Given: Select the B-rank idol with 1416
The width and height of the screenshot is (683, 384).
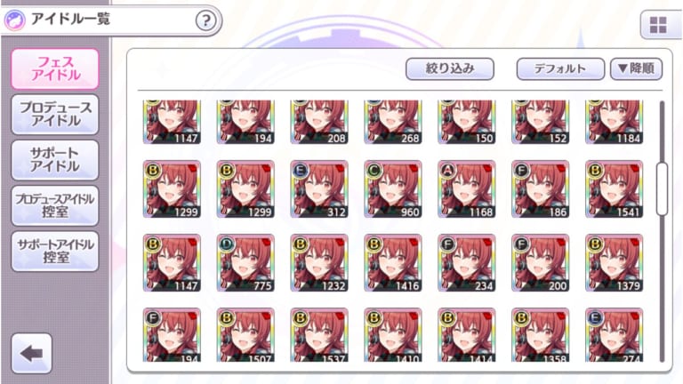Looking at the screenshot, I should 393,262.
